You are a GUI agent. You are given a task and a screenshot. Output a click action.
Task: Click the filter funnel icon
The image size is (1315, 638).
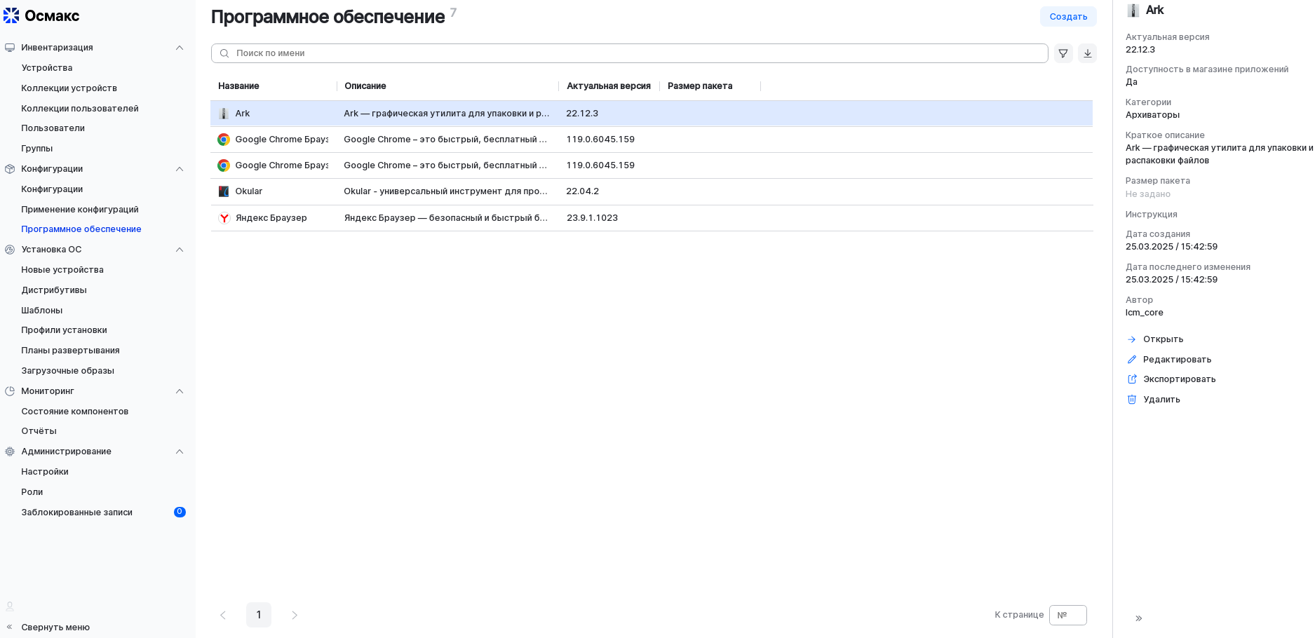(1063, 53)
